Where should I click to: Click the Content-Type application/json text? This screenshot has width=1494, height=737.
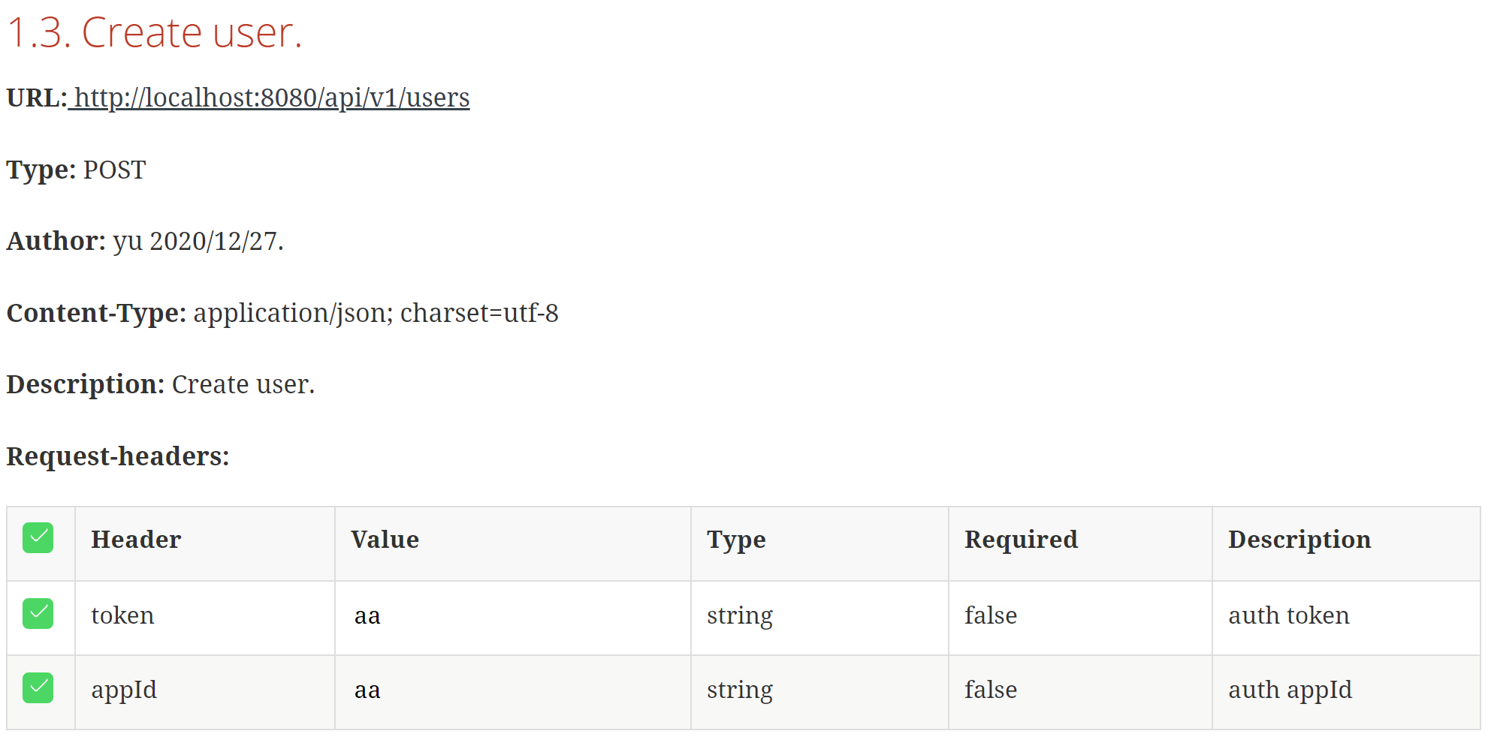(x=376, y=313)
